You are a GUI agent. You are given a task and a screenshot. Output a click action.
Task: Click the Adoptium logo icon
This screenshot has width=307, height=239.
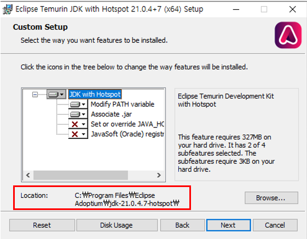point(288,35)
